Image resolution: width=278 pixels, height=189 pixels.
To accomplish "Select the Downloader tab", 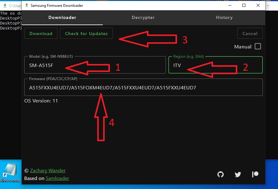I will coord(62,18).
